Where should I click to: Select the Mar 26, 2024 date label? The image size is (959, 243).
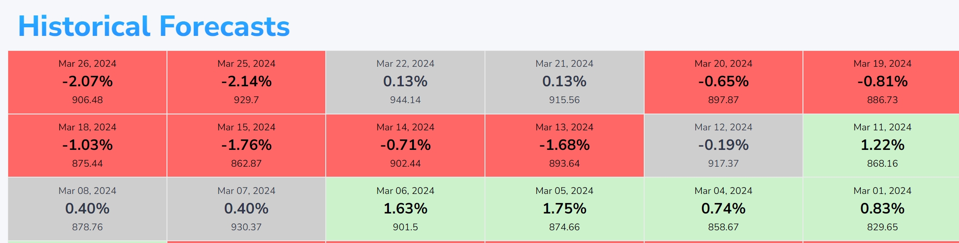click(87, 64)
